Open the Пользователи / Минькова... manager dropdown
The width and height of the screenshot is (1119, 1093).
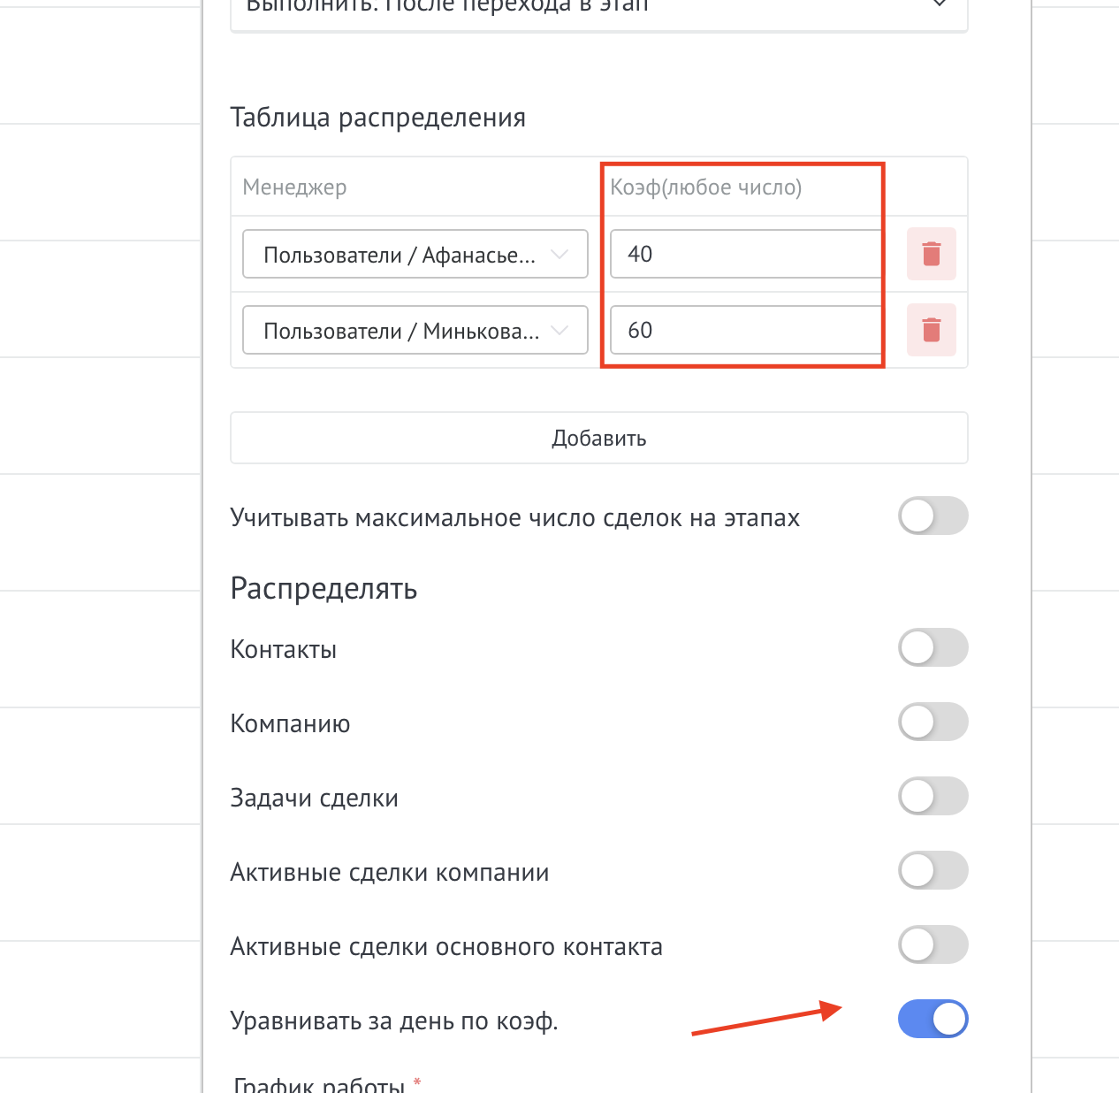tap(401, 331)
